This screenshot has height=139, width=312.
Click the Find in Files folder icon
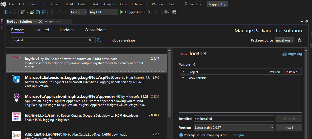pyautogui.click(x=166, y=12)
